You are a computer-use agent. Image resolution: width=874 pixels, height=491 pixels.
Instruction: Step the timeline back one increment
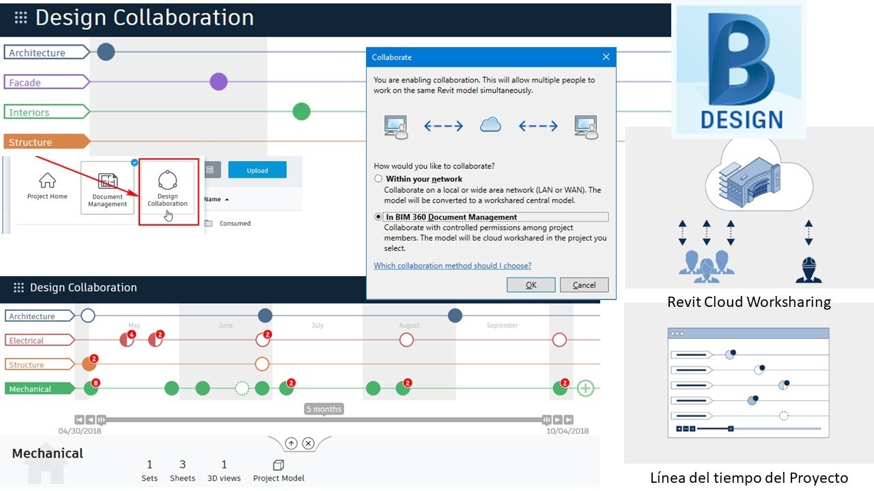90,420
